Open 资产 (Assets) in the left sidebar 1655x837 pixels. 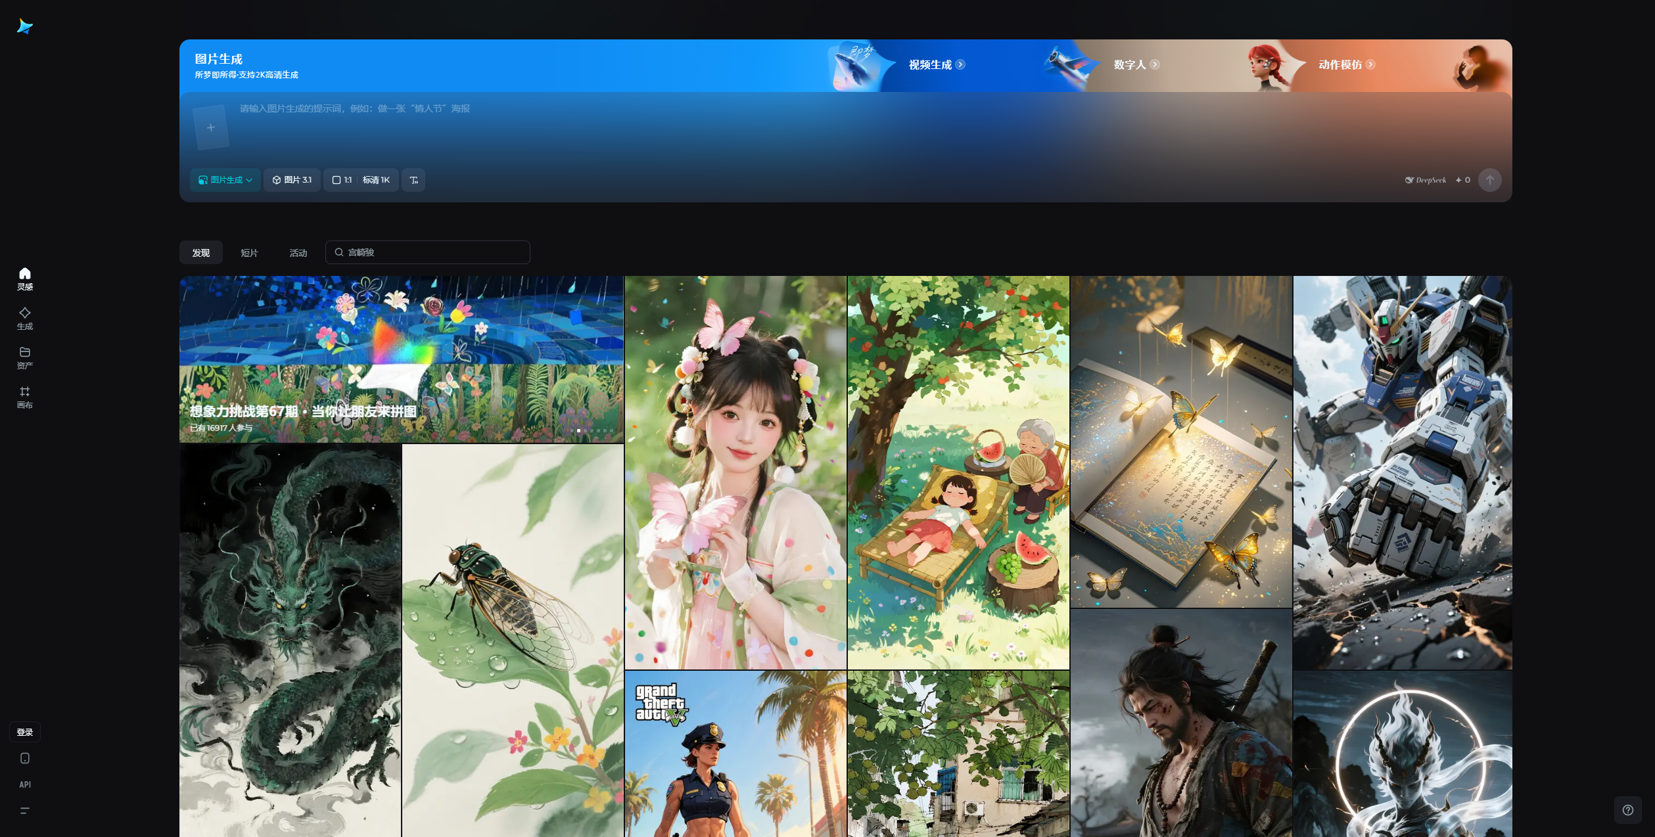click(24, 357)
